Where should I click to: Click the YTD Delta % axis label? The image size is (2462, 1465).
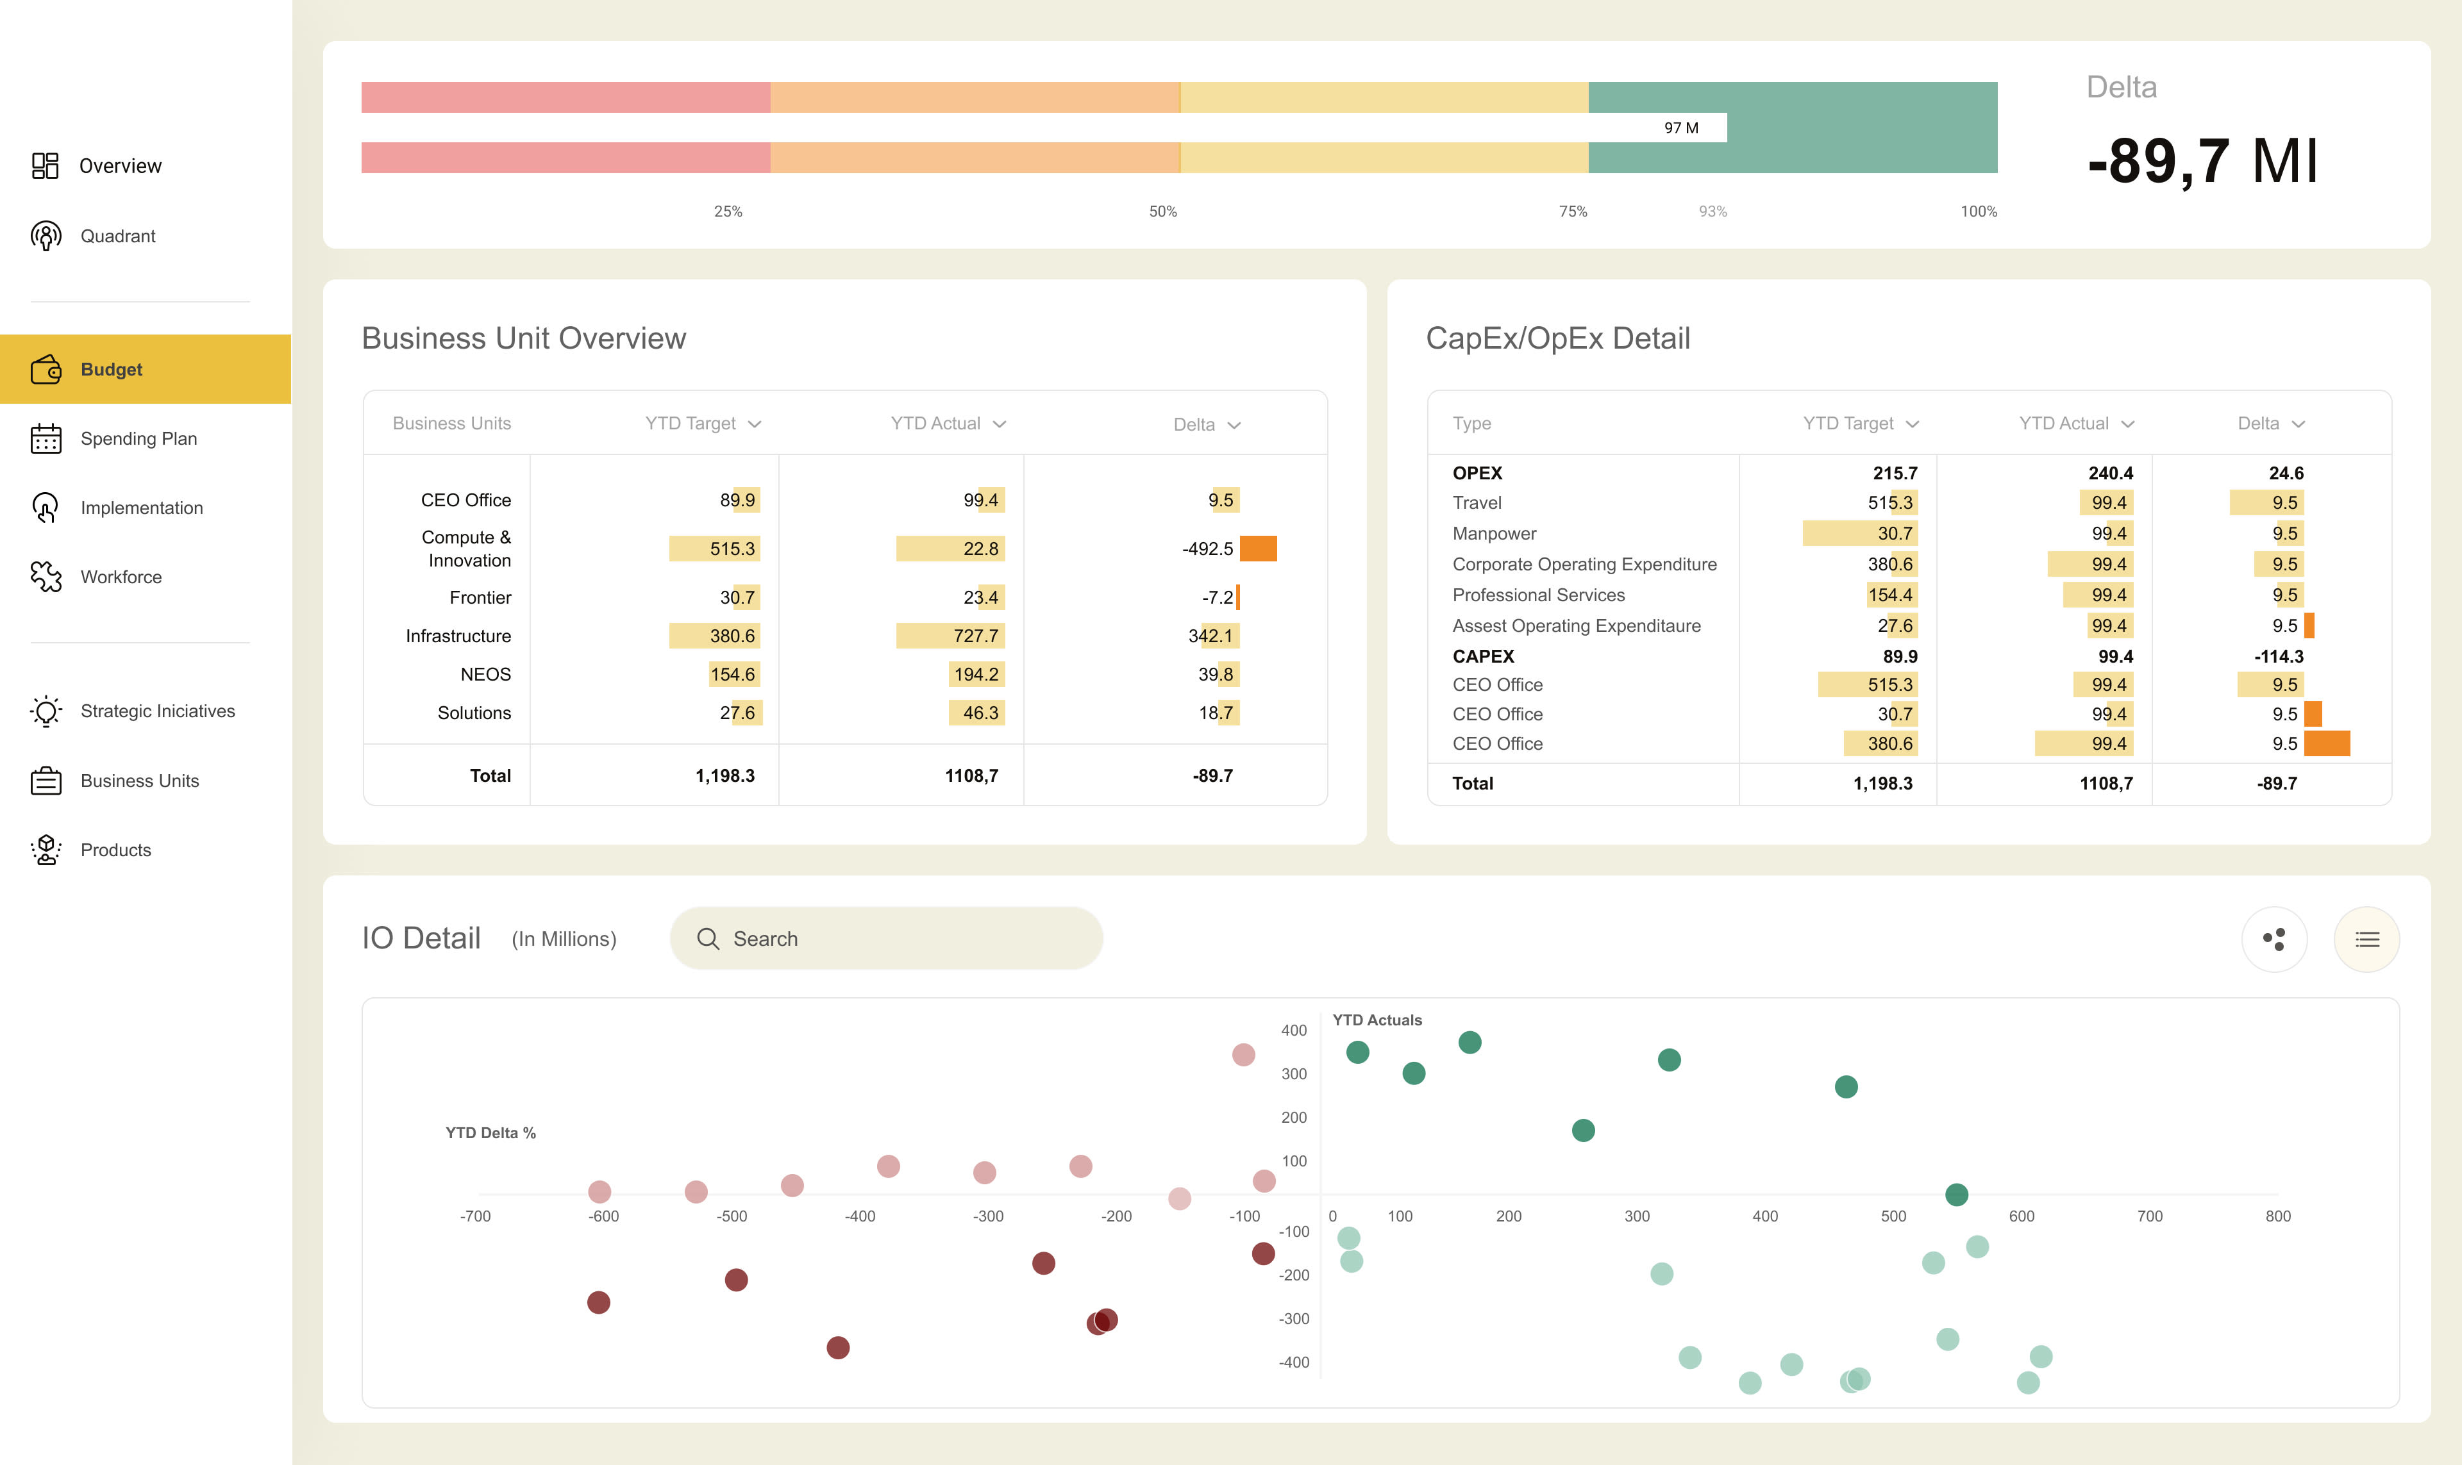click(490, 1132)
